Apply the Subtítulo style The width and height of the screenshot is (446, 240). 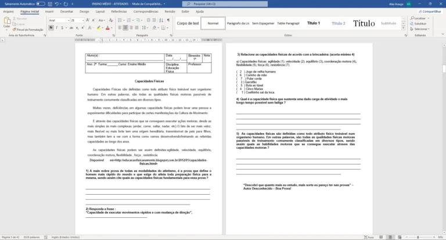click(x=389, y=23)
